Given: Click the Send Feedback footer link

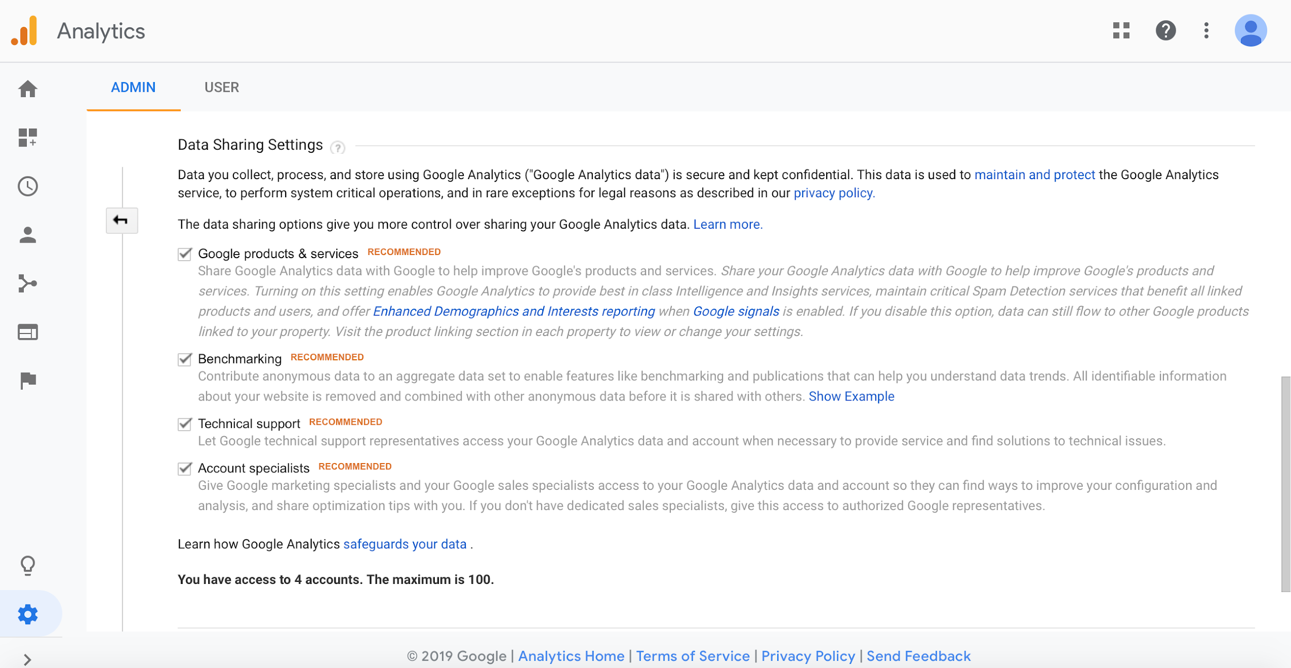Looking at the screenshot, I should pos(919,656).
